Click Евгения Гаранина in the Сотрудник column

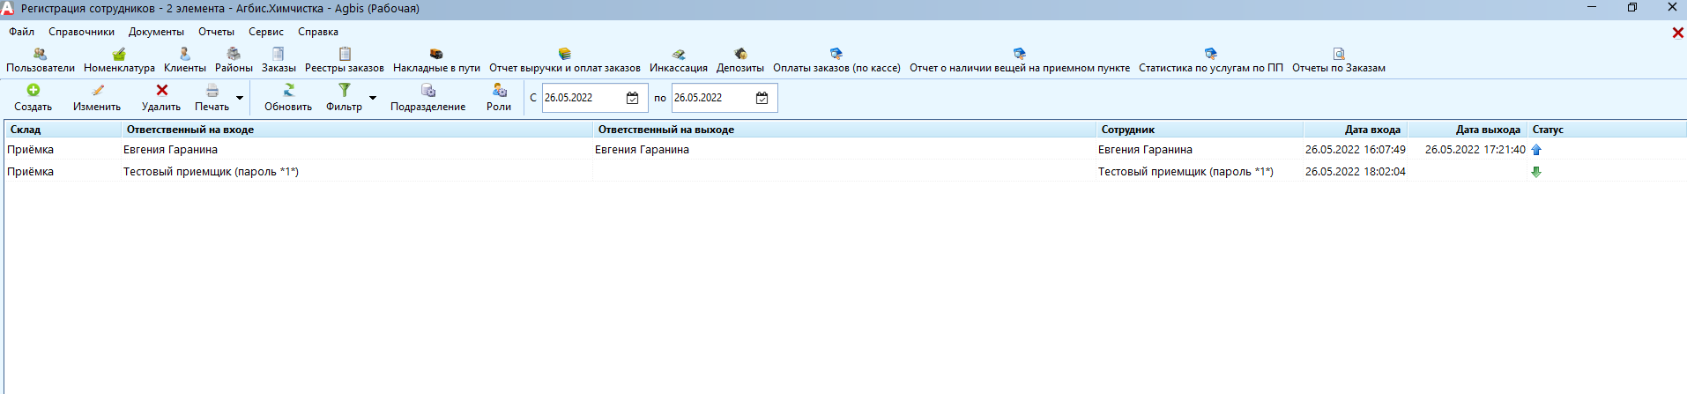point(1145,150)
